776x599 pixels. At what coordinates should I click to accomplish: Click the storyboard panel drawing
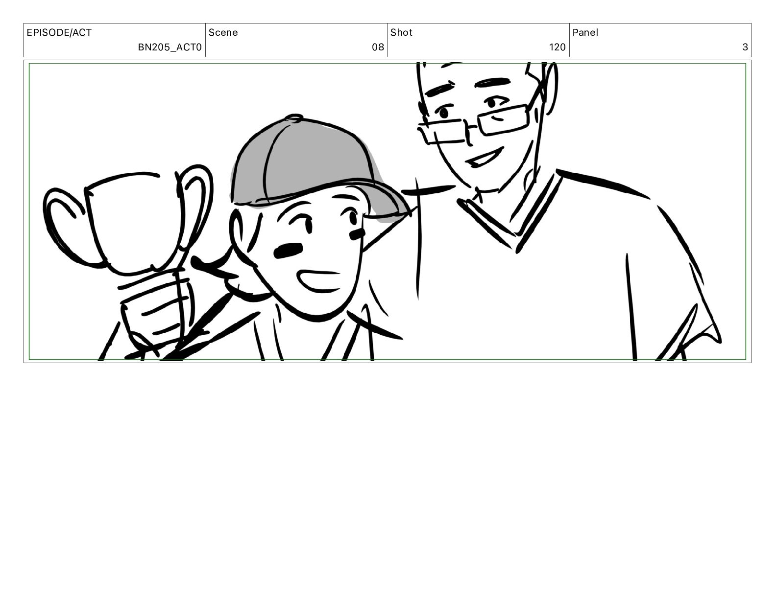click(x=387, y=211)
